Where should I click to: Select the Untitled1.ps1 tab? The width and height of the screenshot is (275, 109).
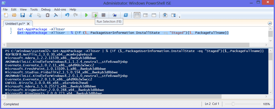[x=15, y=24]
